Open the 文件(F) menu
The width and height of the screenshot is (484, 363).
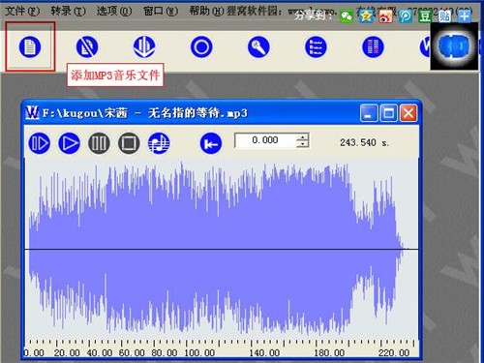click(x=22, y=11)
